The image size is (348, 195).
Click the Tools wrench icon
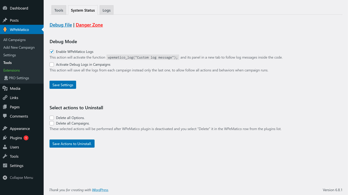pyautogui.click(x=5, y=156)
